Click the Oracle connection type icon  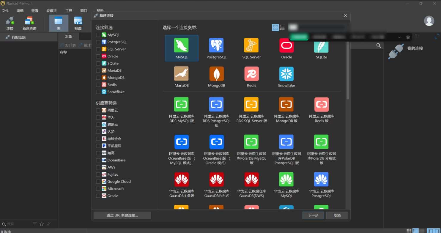[286, 45]
